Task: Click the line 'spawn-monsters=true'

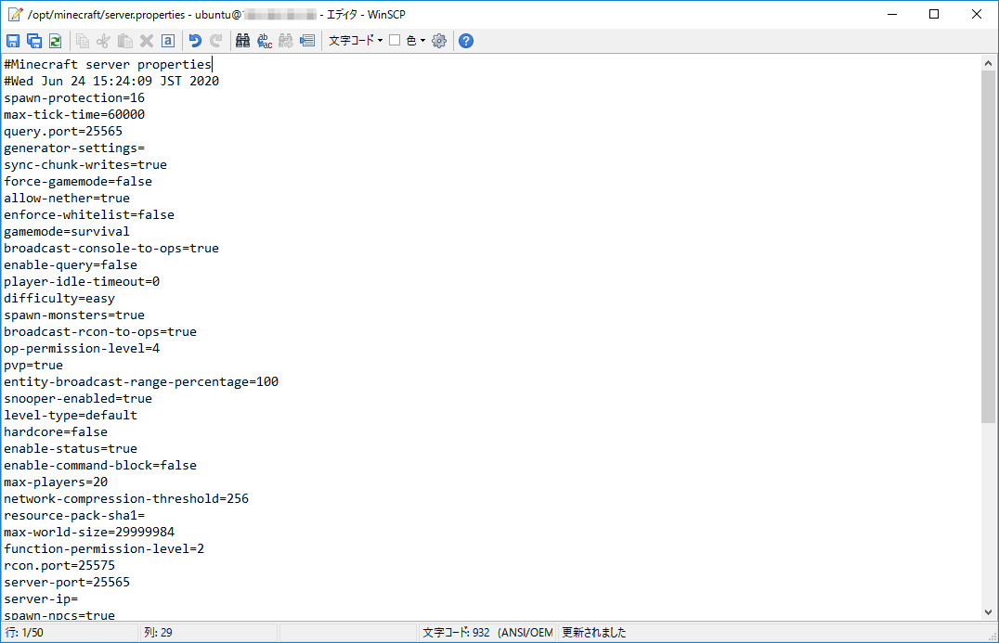Action: click(74, 315)
